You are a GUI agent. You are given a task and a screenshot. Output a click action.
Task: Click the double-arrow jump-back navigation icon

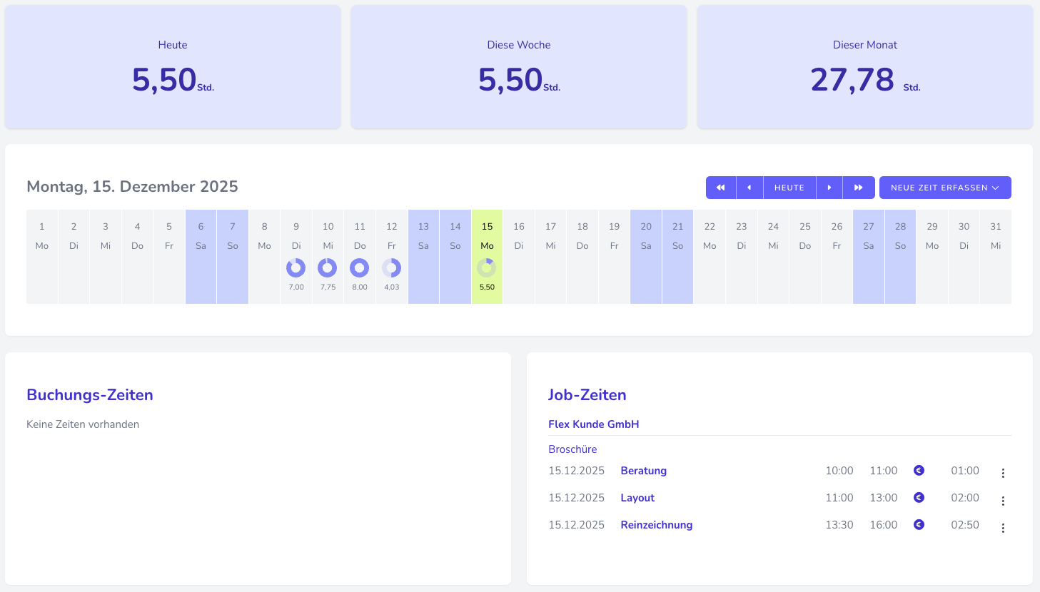click(720, 187)
